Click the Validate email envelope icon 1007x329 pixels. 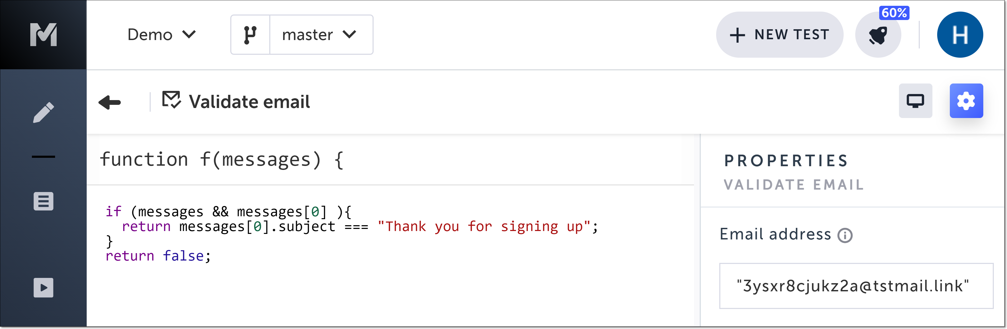coord(171,100)
